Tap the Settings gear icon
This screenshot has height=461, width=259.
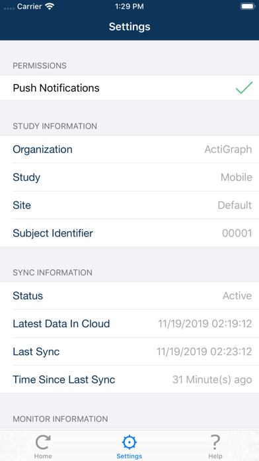[x=129, y=442]
